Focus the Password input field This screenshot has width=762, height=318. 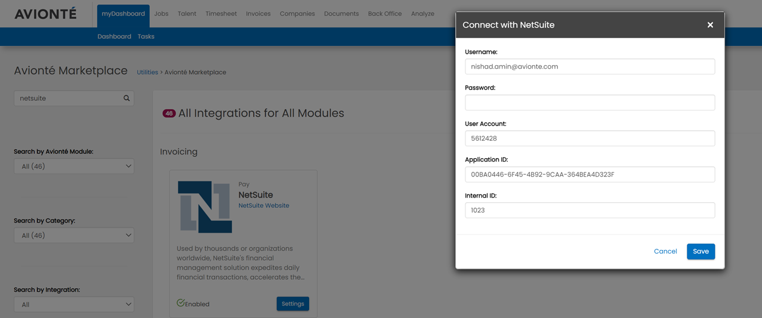pos(590,103)
